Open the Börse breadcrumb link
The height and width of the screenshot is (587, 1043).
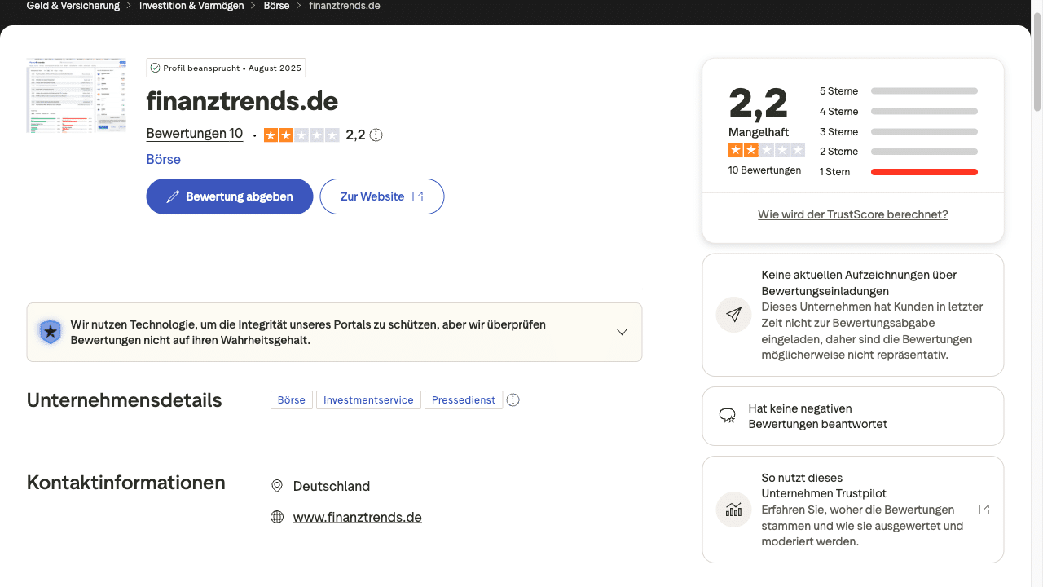click(x=276, y=6)
